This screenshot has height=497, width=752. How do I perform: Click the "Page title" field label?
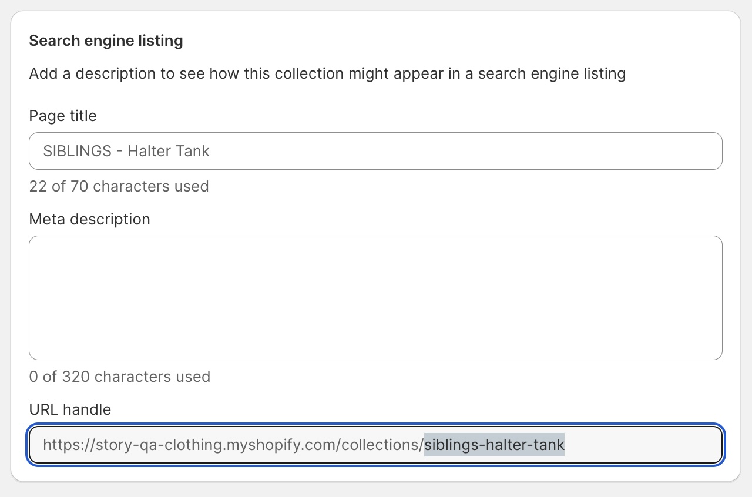click(x=63, y=116)
